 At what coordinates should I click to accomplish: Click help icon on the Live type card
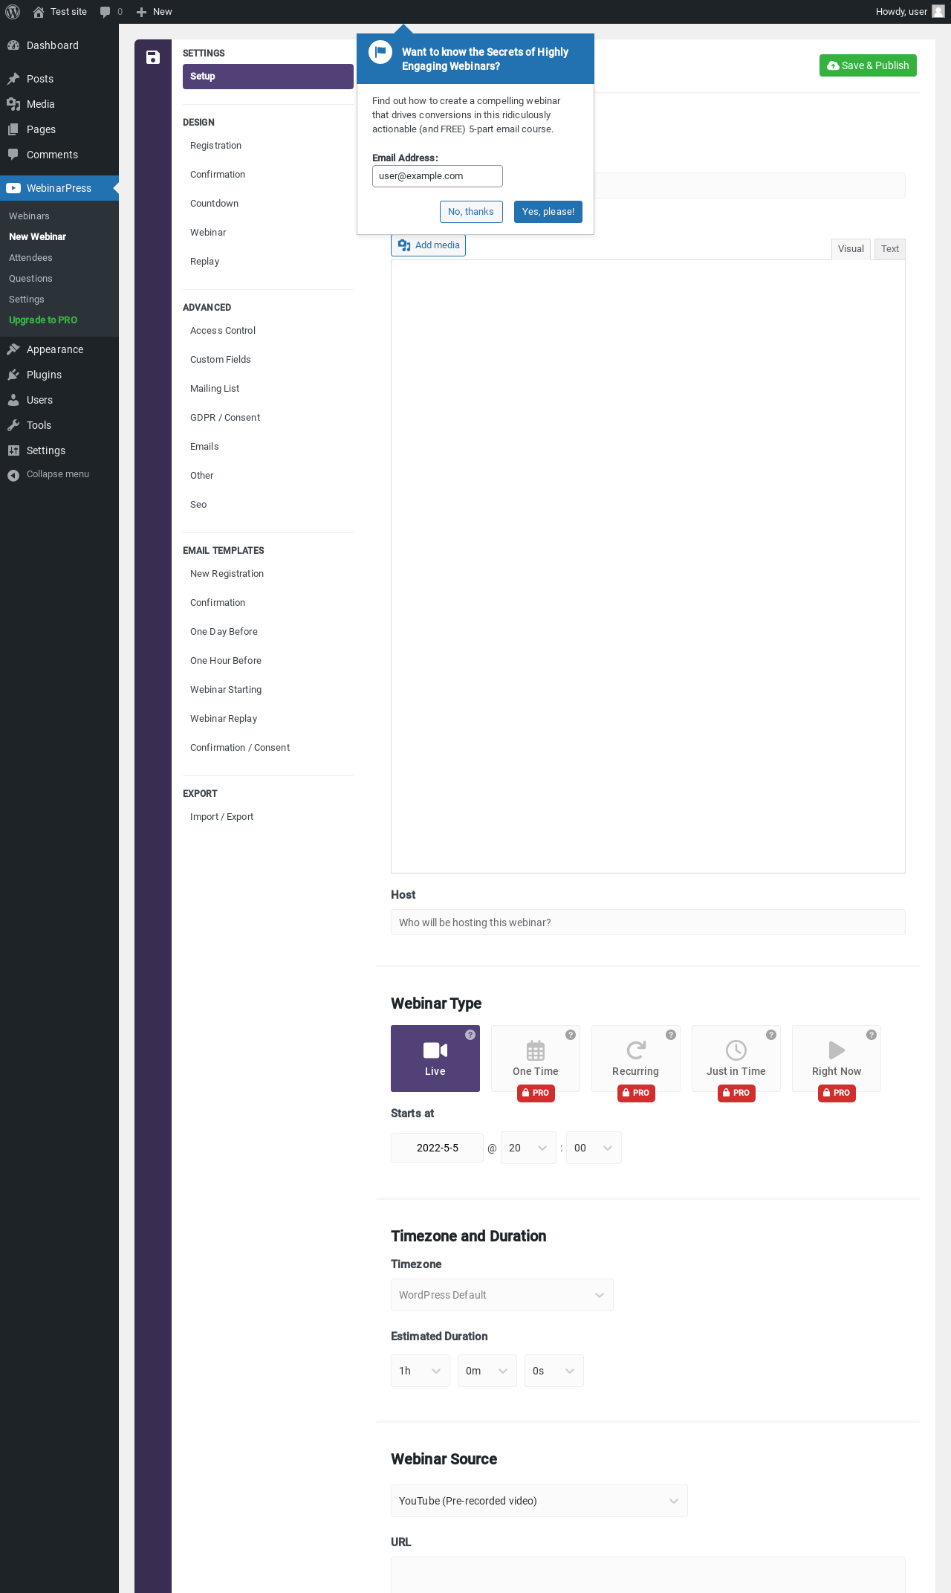coord(470,1035)
